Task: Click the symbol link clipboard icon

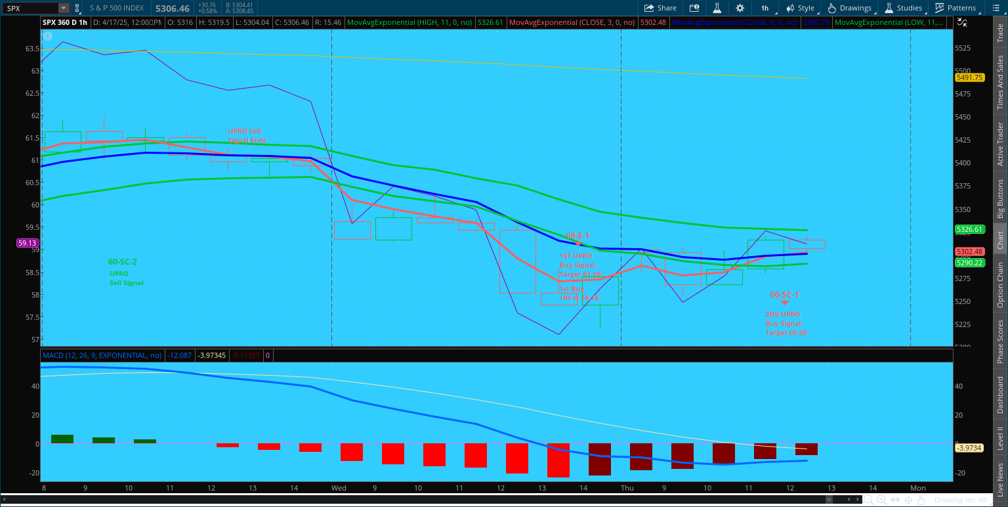Action: tap(77, 8)
